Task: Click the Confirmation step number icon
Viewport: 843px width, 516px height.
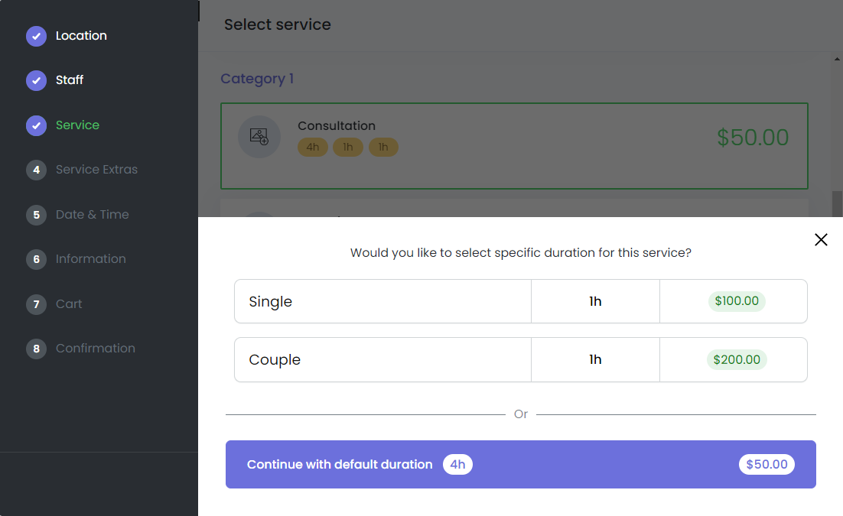Action: coord(36,349)
